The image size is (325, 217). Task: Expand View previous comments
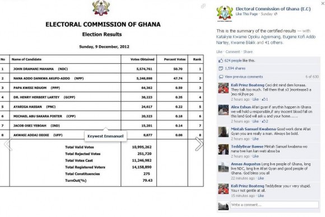coord(244,77)
